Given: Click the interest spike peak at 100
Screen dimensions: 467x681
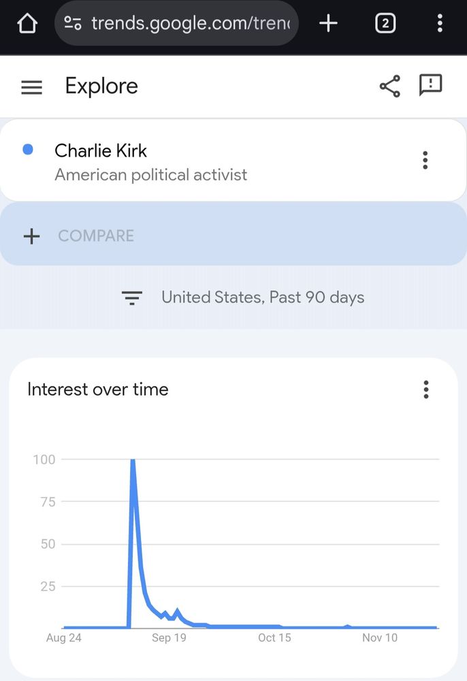Looking at the screenshot, I should click(133, 460).
